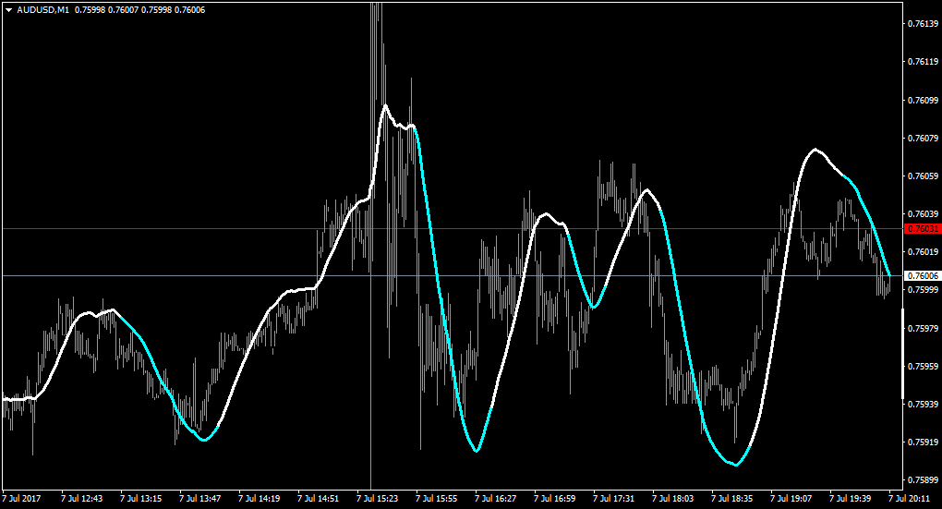Screen dimensions: 942x509
Task: Click the 7 Jul 20:11 time label
Action: click(x=910, y=499)
